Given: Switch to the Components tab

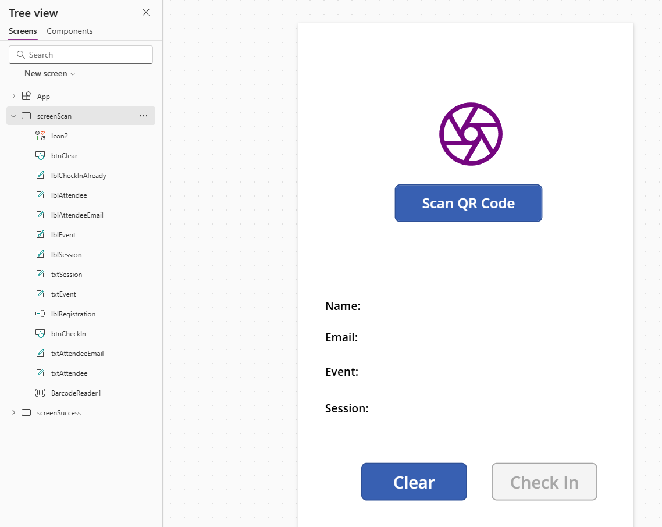Looking at the screenshot, I should 69,31.
